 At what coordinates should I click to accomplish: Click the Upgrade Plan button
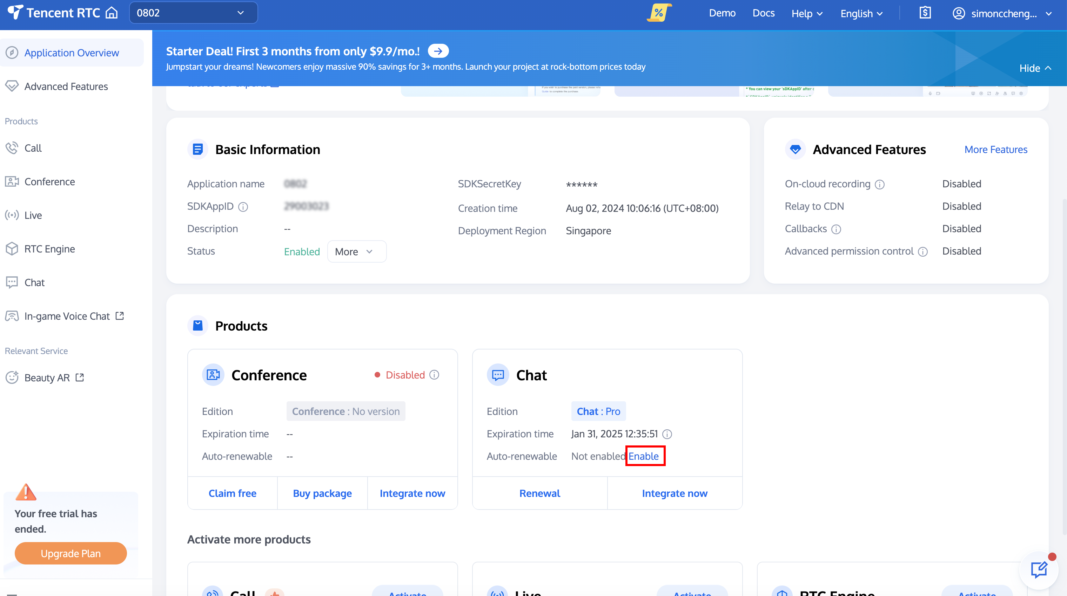(x=71, y=553)
